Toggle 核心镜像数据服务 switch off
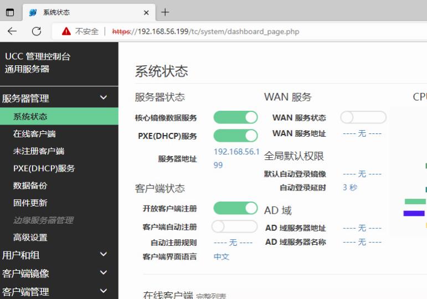427x299 pixels. click(235, 117)
